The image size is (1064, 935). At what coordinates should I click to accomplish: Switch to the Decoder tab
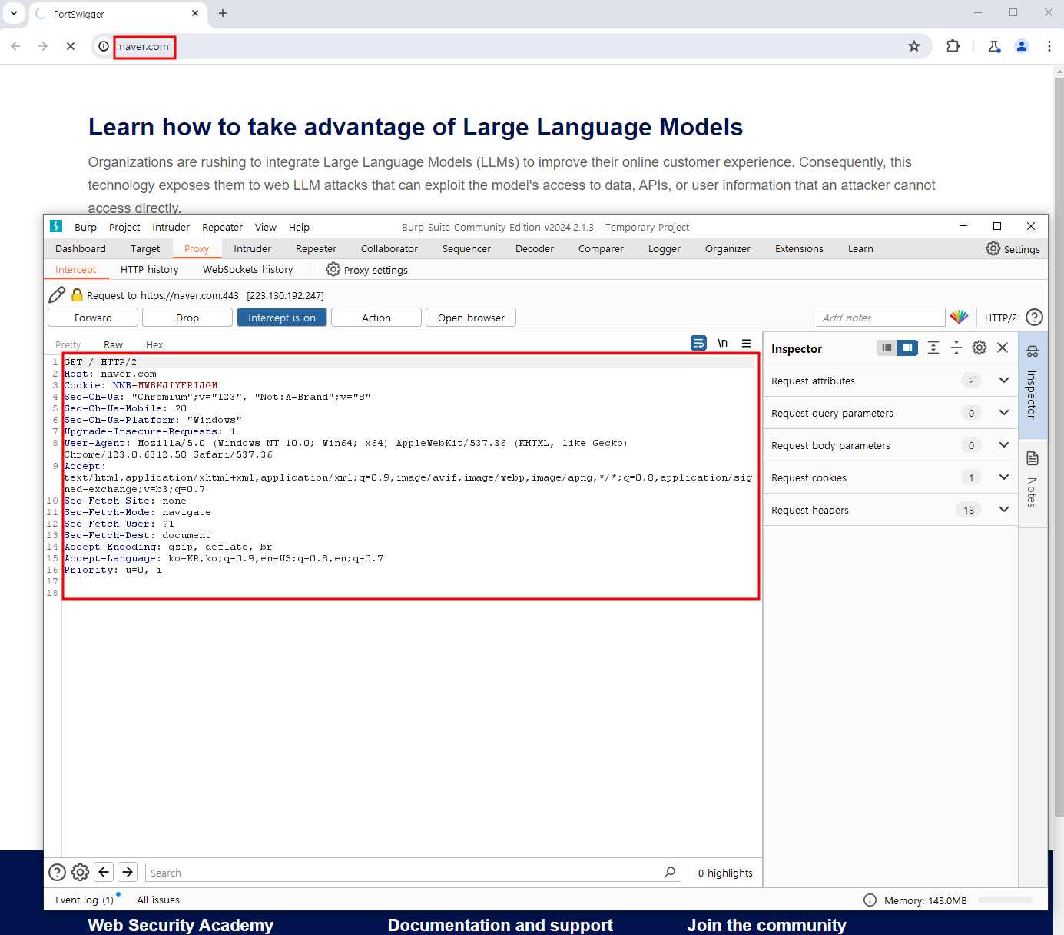point(535,248)
